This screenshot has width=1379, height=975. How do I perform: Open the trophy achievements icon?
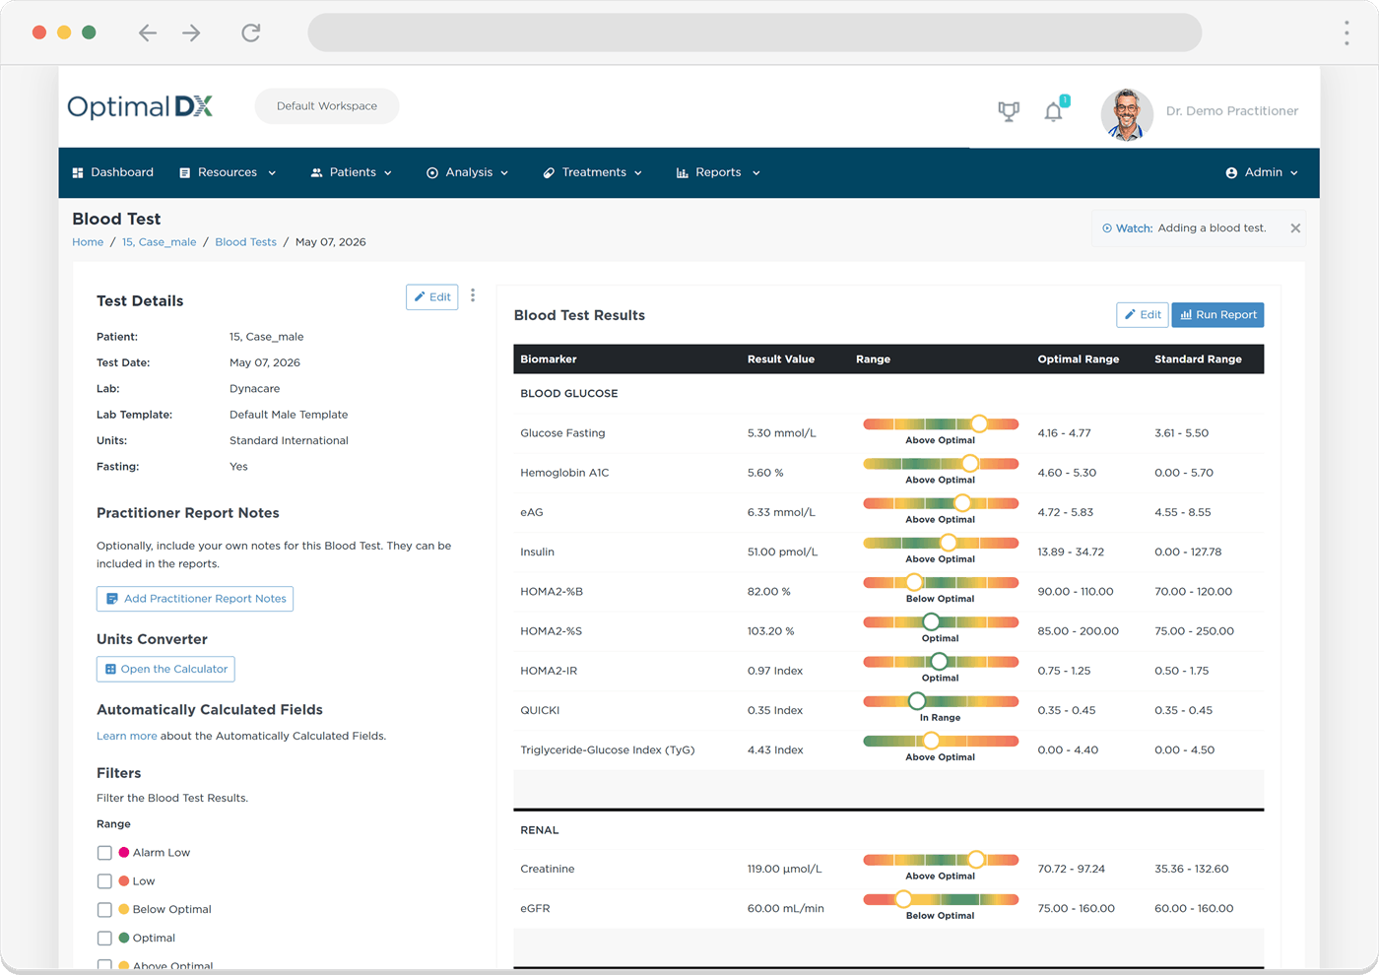coord(1009,111)
